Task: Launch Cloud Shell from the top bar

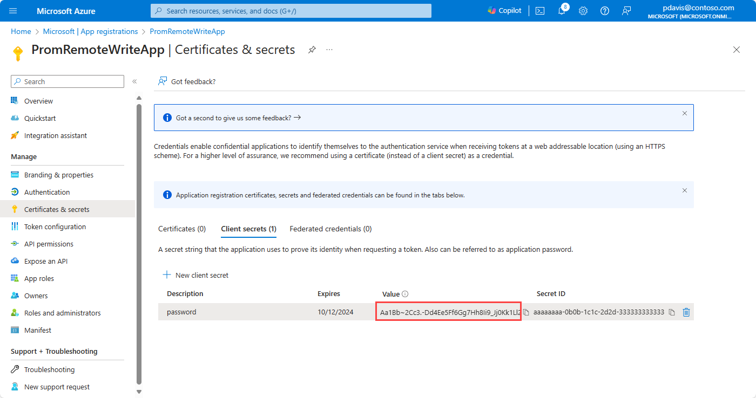Action: (x=539, y=11)
